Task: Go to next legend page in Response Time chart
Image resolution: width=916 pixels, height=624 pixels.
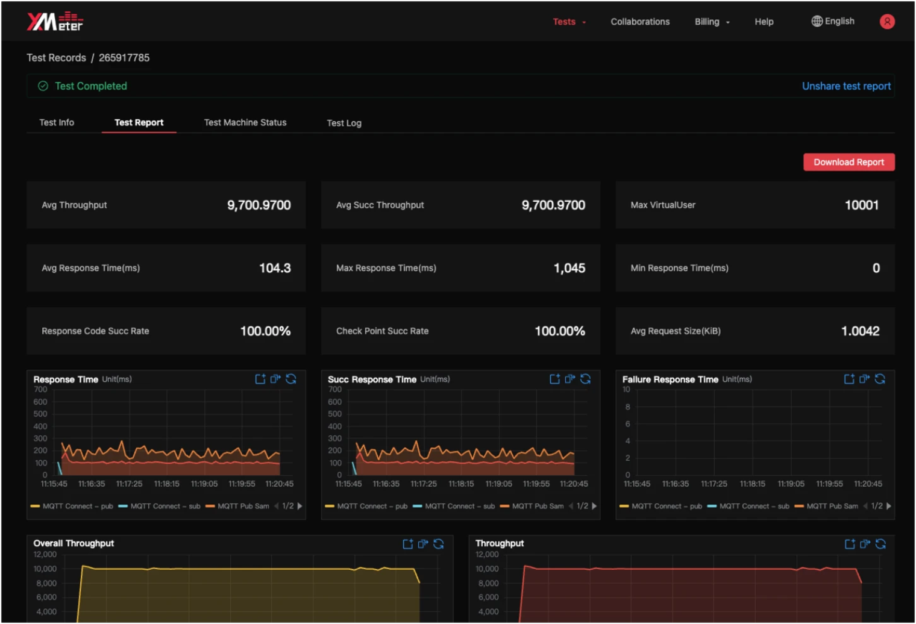Action: coord(300,506)
